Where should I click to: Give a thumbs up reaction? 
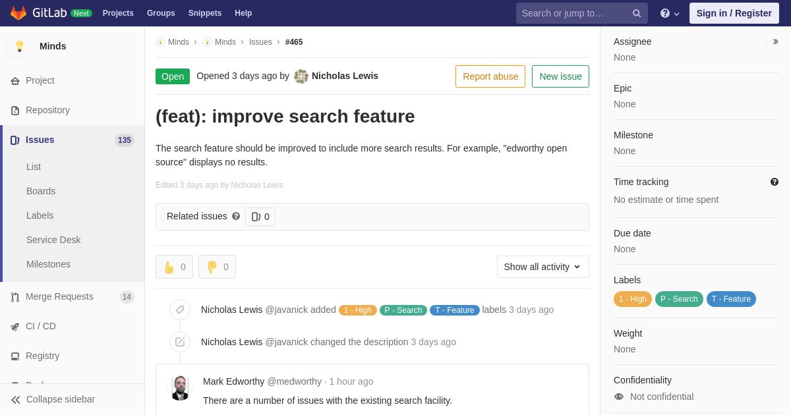click(174, 267)
